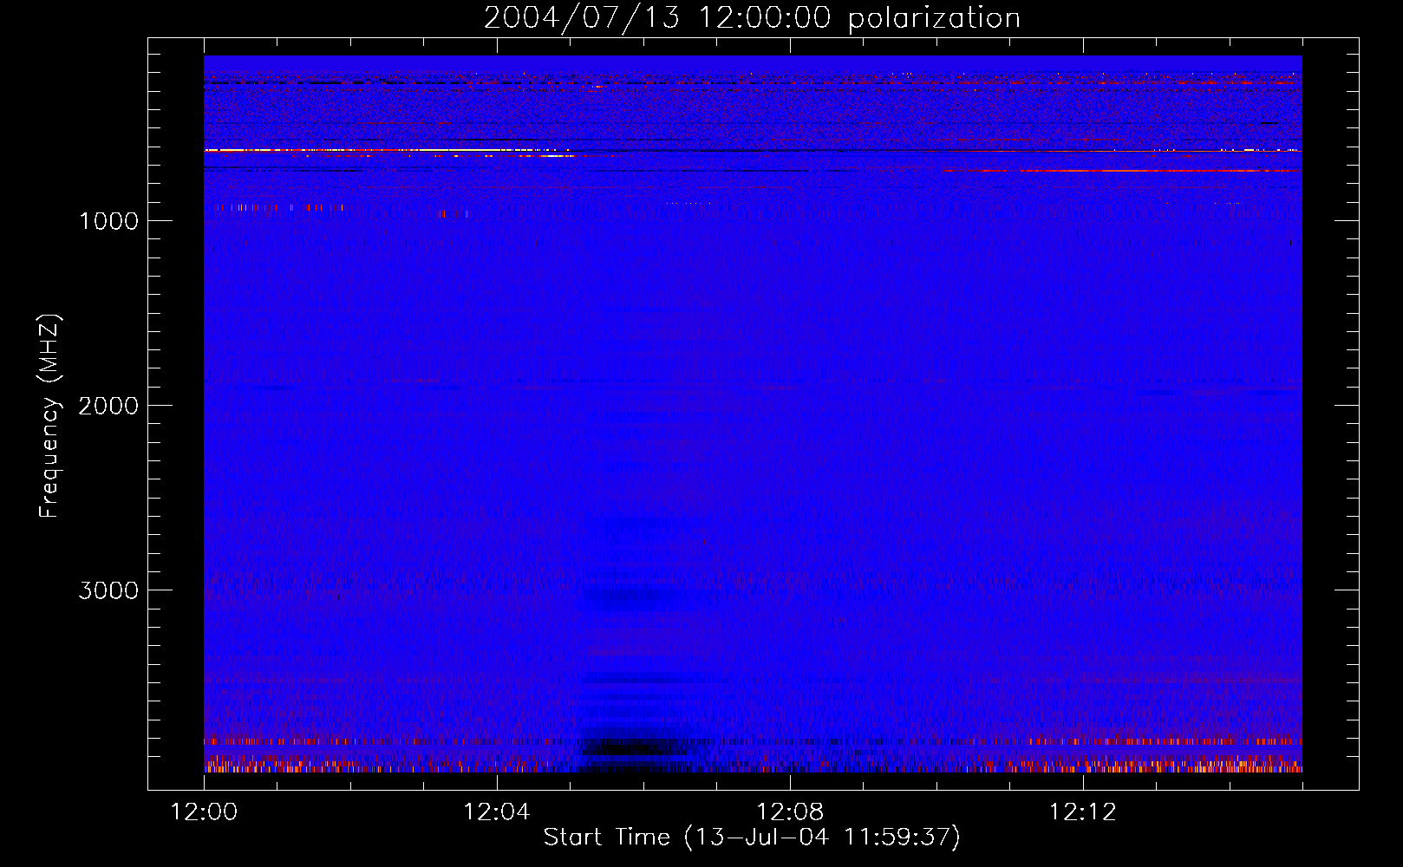Click the bright white-yellow emission band in the spectrogram
The width and height of the screenshot is (1403, 867).
pyautogui.click(x=386, y=151)
